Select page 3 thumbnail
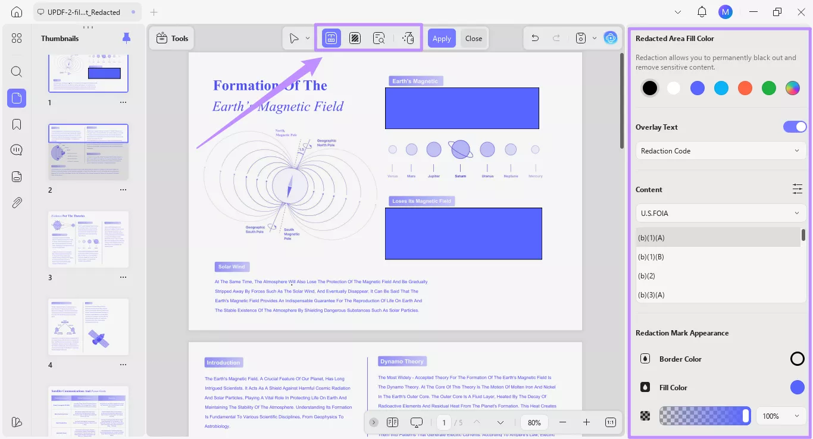Image resolution: width=813 pixels, height=439 pixels. pyautogui.click(x=88, y=239)
